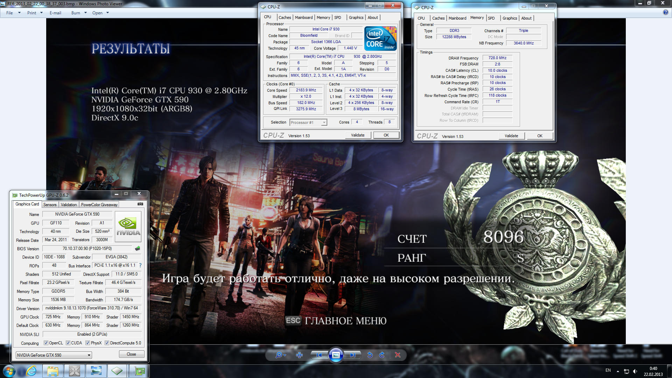
Task: Click the GPU-Z title bar icon
Action: click(x=15, y=195)
